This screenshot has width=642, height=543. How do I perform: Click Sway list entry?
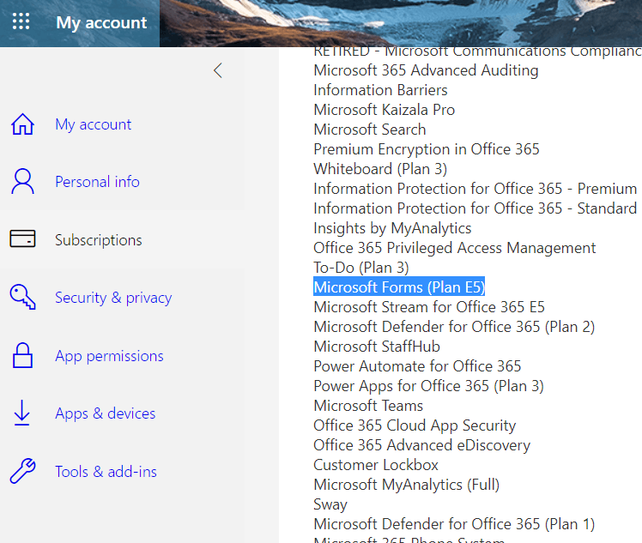coord(330,504)
